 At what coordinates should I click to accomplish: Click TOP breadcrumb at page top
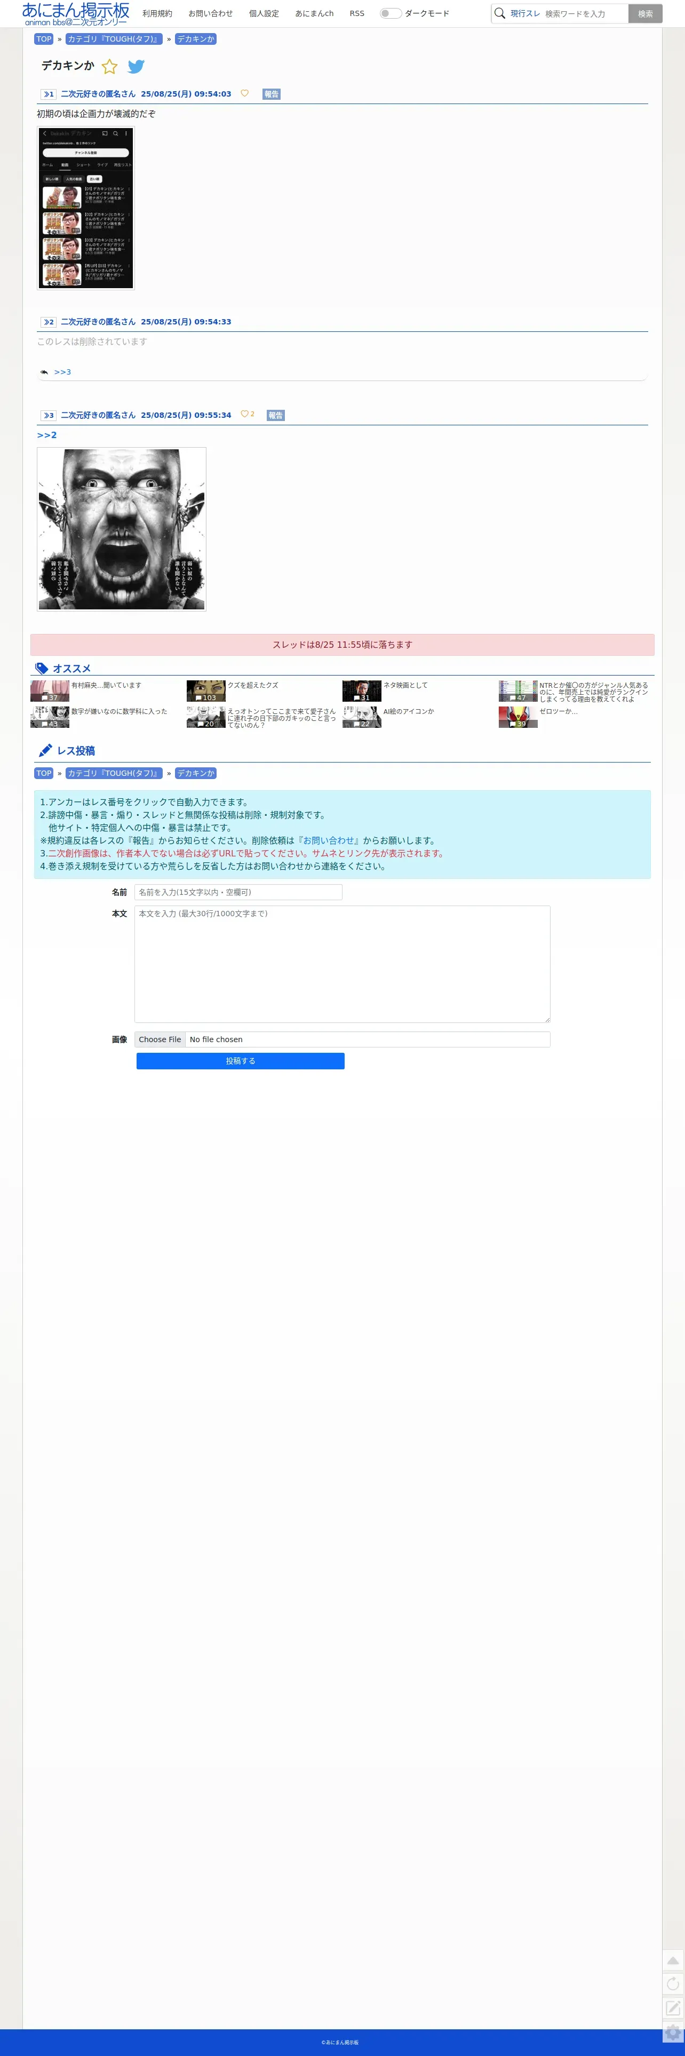coord(44,39)
